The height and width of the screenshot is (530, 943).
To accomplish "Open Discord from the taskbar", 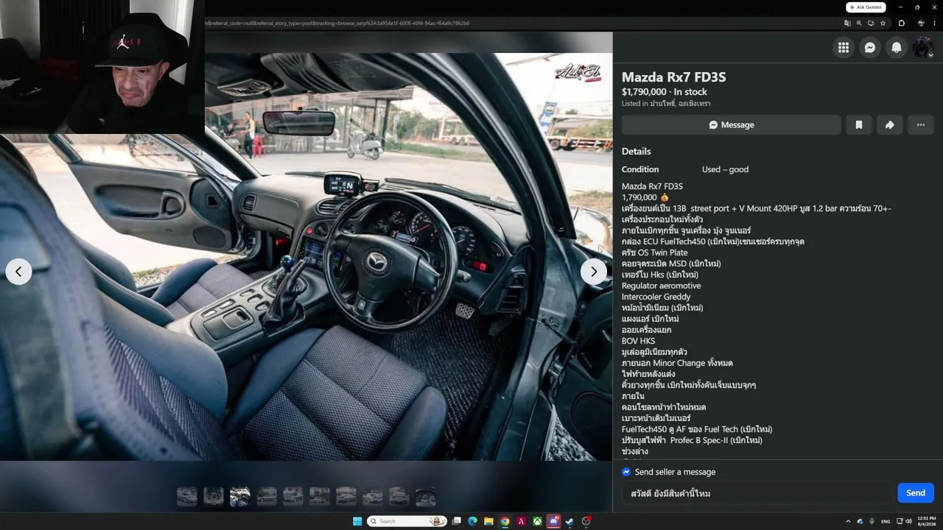I will click(554, 521).
